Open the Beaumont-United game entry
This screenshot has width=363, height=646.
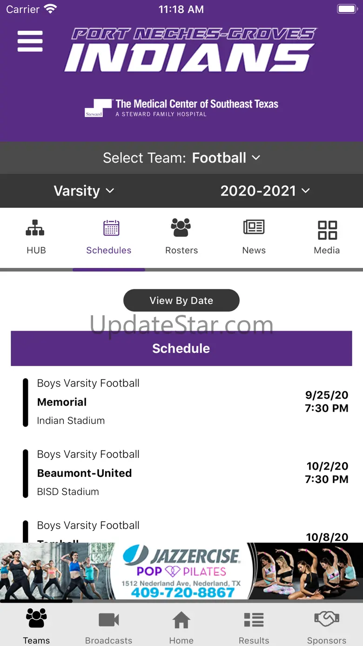[x=181, y=473]
